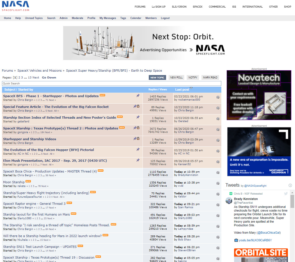Go to last post of Mars 2022 launch window
295x262 pixels.
click(x=218, y=237)
